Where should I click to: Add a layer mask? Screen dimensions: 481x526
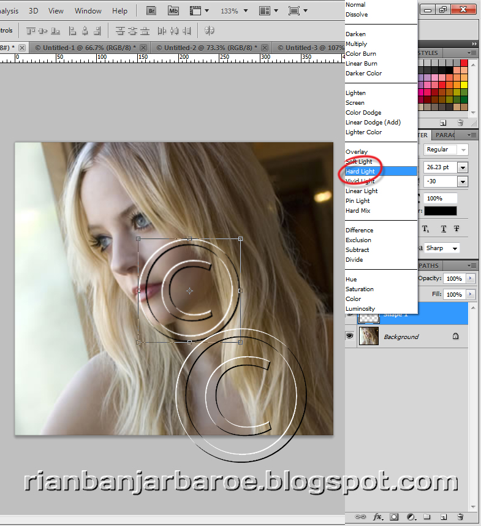[x=394, y=517]
